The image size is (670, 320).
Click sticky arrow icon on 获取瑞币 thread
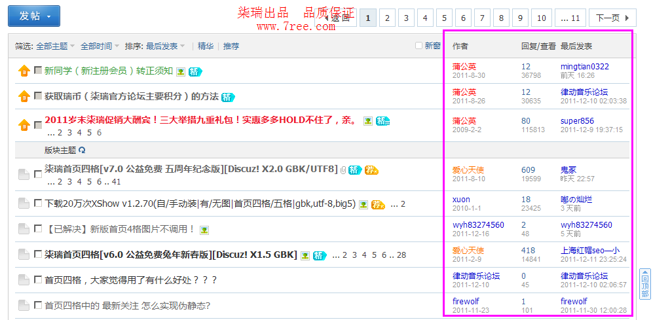coord(24,96)
